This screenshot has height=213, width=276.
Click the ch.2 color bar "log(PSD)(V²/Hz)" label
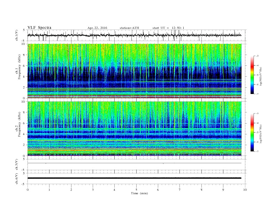261,134
